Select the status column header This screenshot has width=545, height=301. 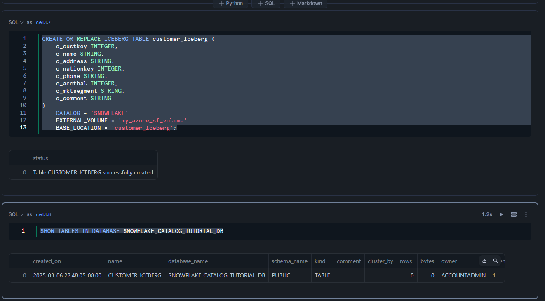94,158
